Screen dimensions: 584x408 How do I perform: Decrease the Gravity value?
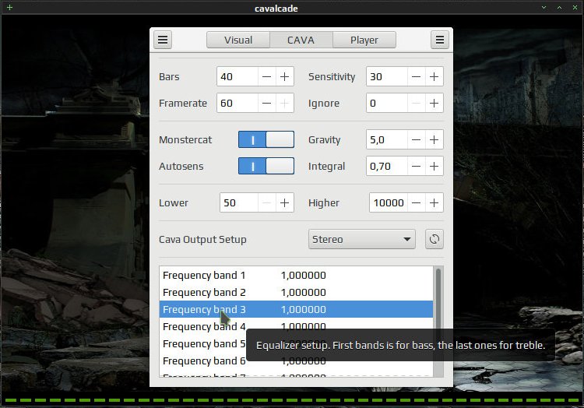(x=416, y=139)
